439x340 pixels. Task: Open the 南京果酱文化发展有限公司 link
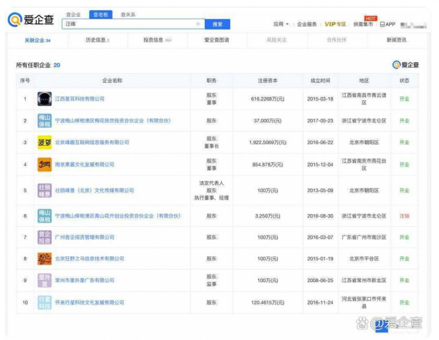84,164
